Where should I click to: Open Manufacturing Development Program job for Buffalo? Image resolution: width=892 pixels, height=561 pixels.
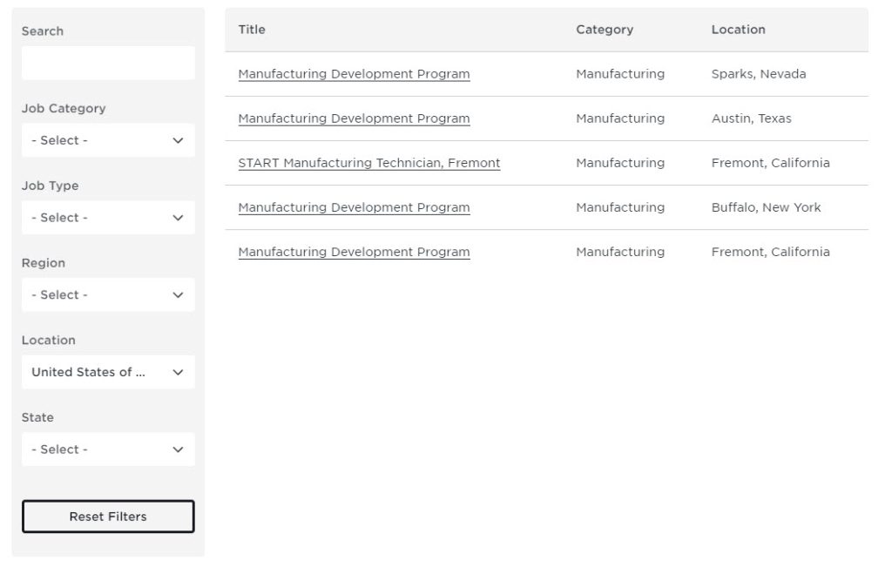pos(354,207)
